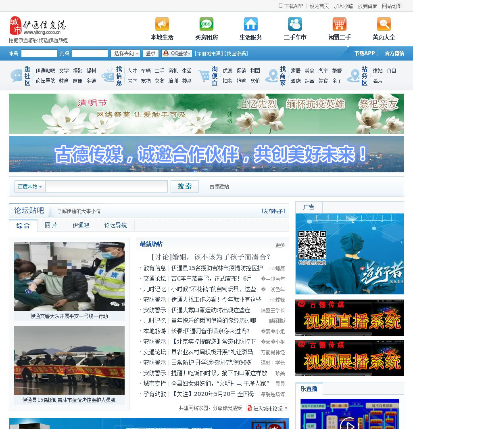The image size is (484, 429).
Task: Click the 注册城市通 link
Action: (x=209, y=54)
